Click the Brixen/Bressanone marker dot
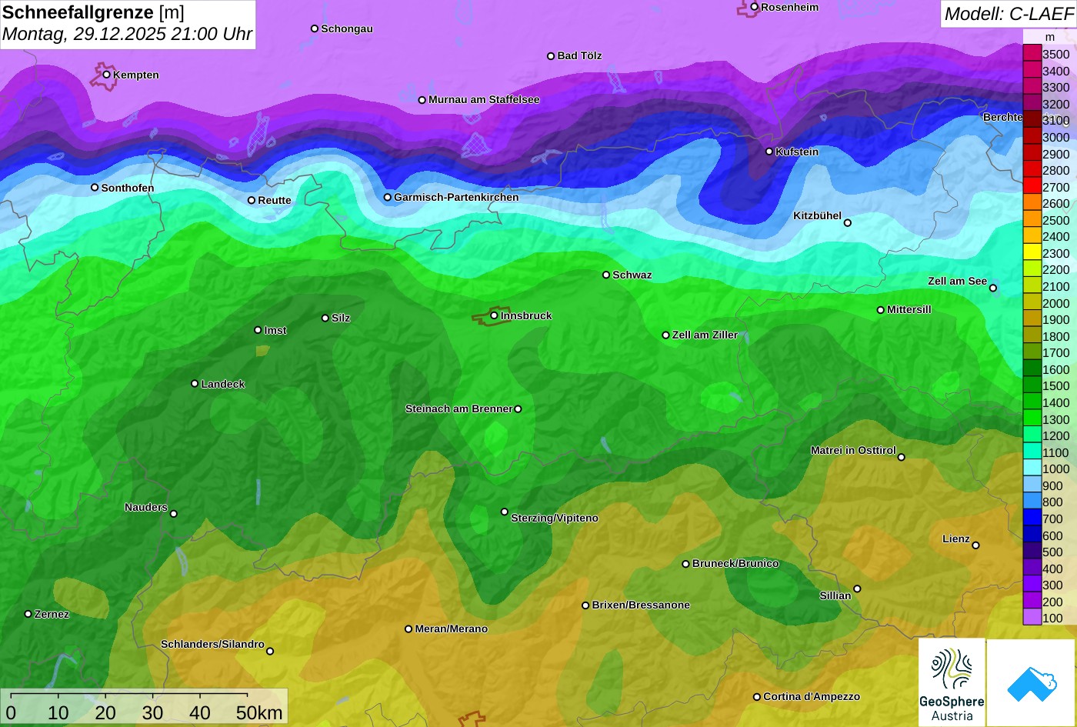 [x=585, y=605]
